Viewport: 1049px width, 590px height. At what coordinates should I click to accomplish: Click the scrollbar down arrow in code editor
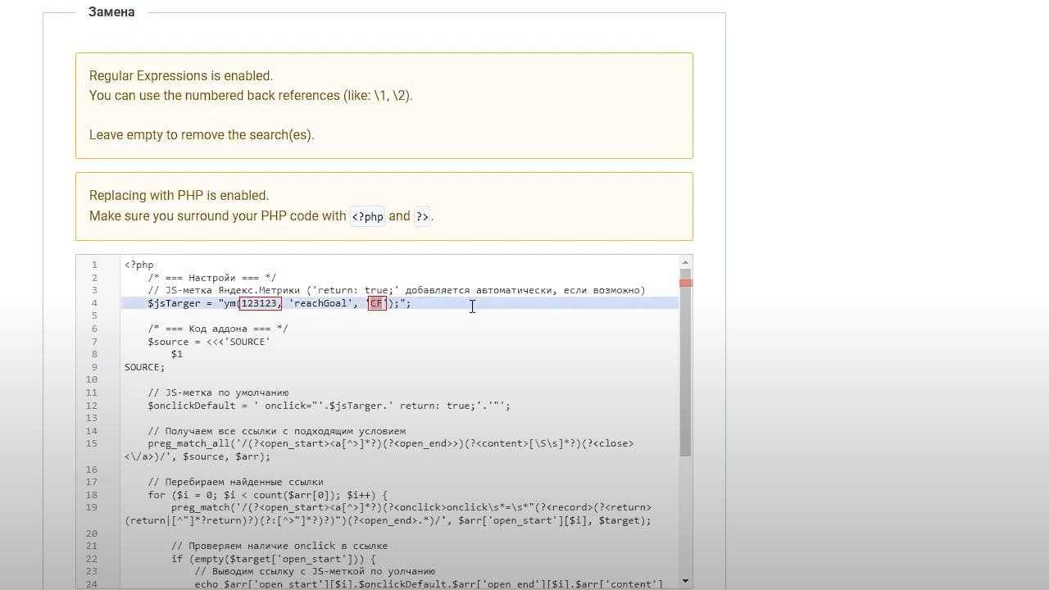pyautogui.click(x=685, y=583)
